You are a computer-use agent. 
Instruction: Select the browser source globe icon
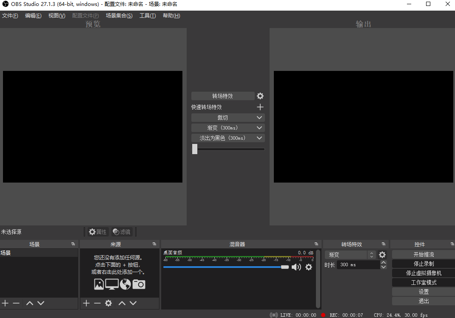click(x=125, y=284)
